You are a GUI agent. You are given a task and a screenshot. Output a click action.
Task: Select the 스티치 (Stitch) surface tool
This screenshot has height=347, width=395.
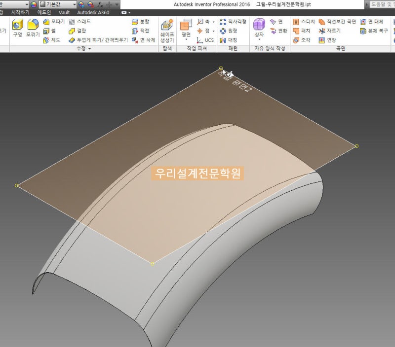pos(304,22)
